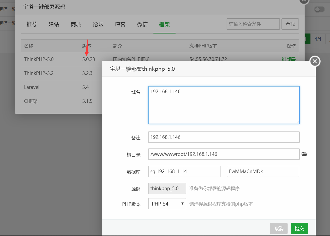Click the database password field FwMMaCnMDk
The height and width of the screenshot is (236, 330).
pyautogui.click(x=263, y=171)
